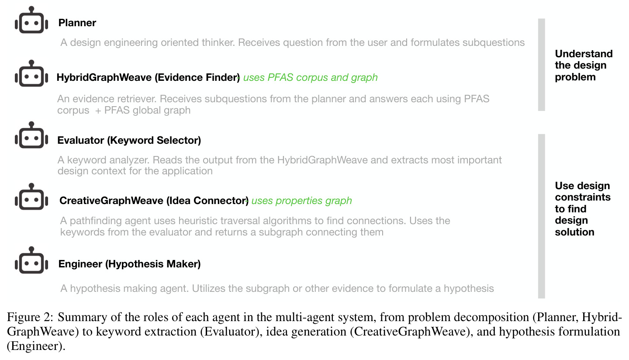Image resolution: width=629 pixels, height=360 pixels.
Task: Select the robot icon next to Evaluator
Action: pyautogui.click(x=31, y=135)
